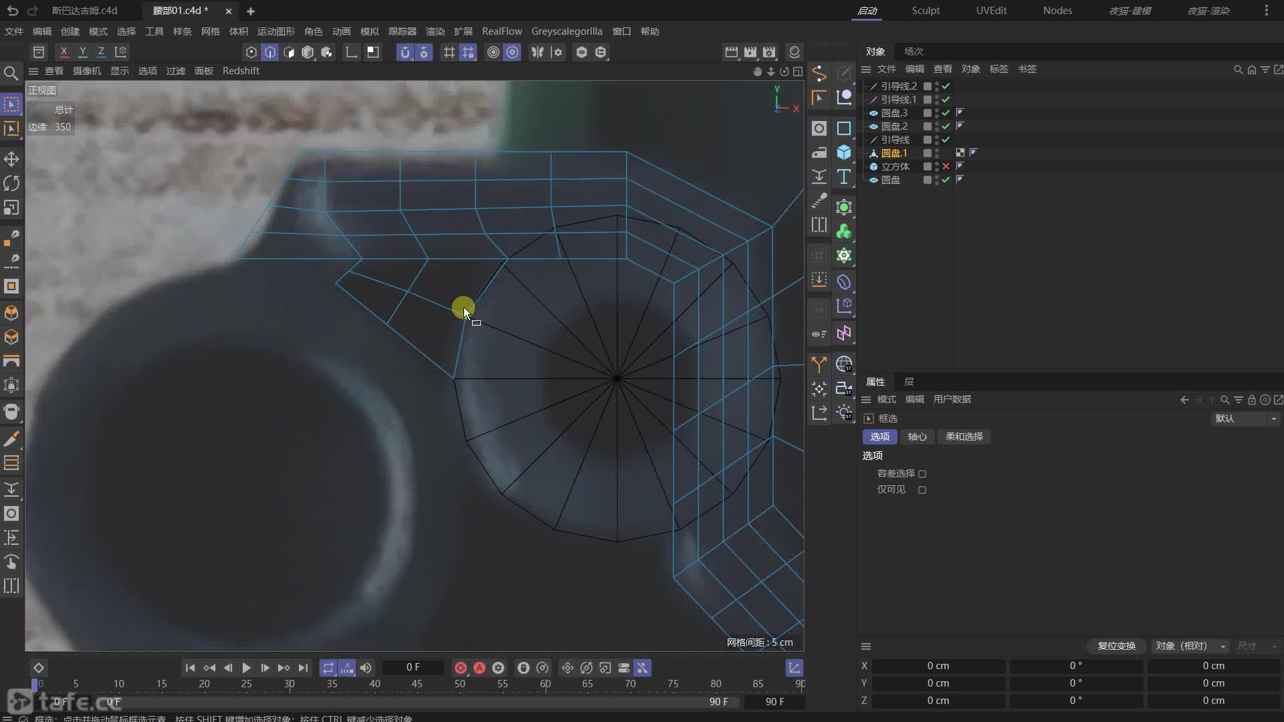This screenshot has width=1284, height=722.
Task: Click the rectangle spline icon in palette
Action: [x=844, y=128]
